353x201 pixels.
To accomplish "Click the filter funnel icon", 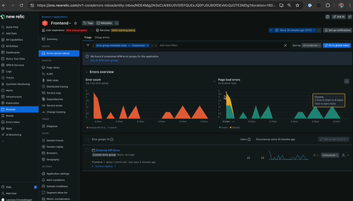I will pyautogui.click(x=88, y=45).
